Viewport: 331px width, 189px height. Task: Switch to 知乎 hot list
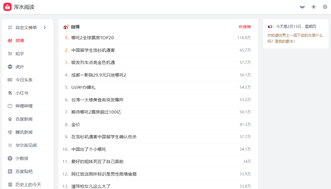click(20, 54)
